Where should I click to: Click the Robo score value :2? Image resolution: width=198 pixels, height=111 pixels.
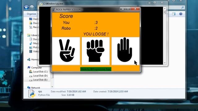click(96, 28)
